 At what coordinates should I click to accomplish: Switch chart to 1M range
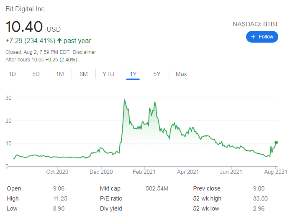pyautogui.click(x=60, y=74)
